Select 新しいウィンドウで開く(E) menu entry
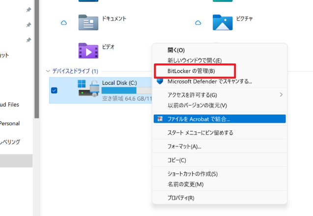This screenshot has width=313, height=216. click(220, 60)
